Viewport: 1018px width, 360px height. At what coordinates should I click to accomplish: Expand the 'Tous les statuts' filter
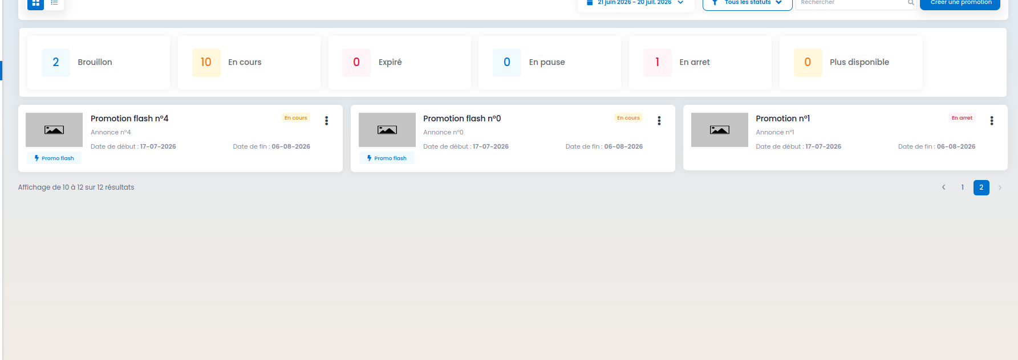point(747,3)
